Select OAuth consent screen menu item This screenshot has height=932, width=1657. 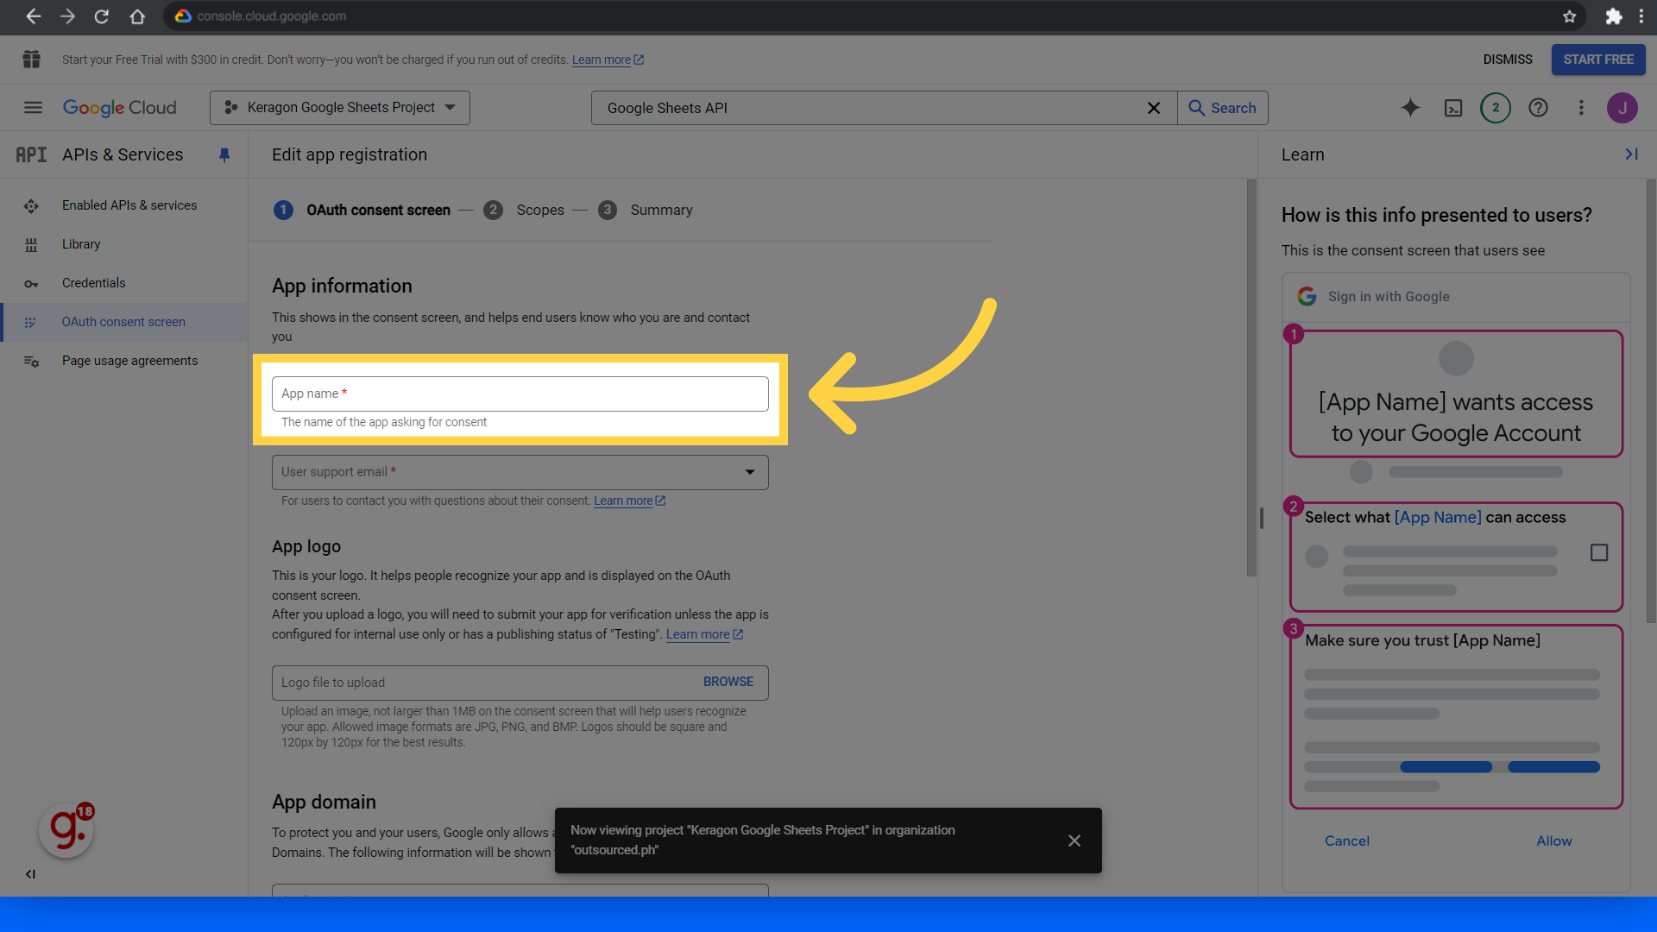click(123, 322)
